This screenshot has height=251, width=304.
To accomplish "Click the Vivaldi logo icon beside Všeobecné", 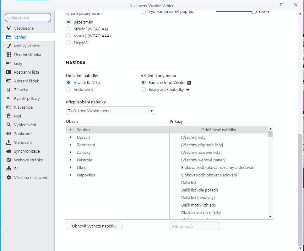I will 8,28.
